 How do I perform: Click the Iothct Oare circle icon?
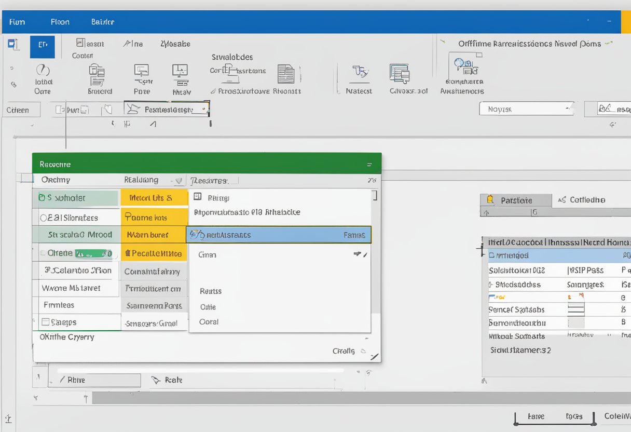(x=43, y=70)
